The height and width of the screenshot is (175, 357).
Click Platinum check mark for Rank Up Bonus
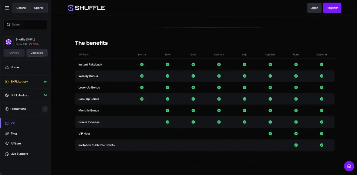[x=219, y=99]
